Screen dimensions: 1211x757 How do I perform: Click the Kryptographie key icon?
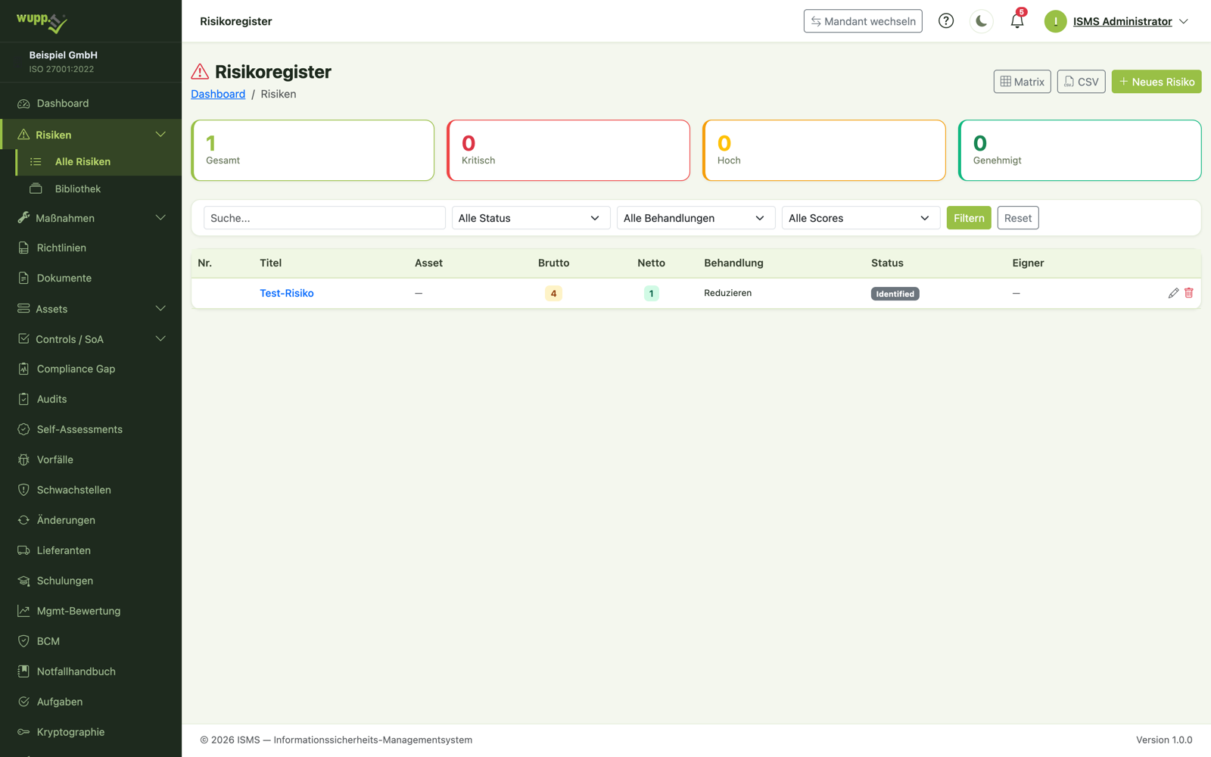click(x=23, y=732)
